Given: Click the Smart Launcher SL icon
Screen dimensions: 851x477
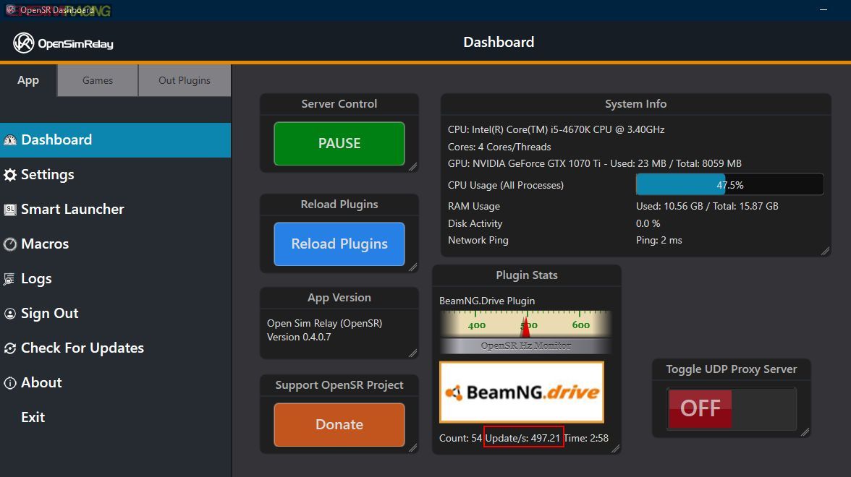Looking at the screenshot, I should [x=10, y=210].
